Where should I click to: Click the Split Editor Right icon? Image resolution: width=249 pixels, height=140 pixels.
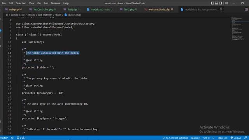[x=246, y=9]
